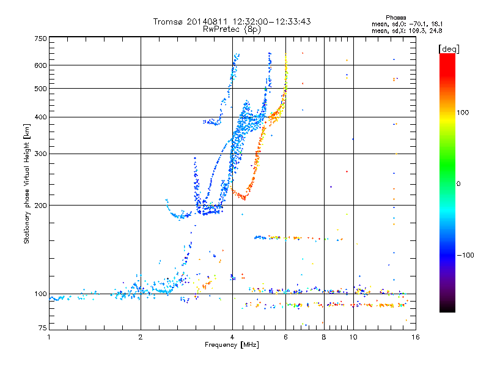Click the y-axis label '500'
Viewport: 489px width, 367px height.
coord(40,89)
